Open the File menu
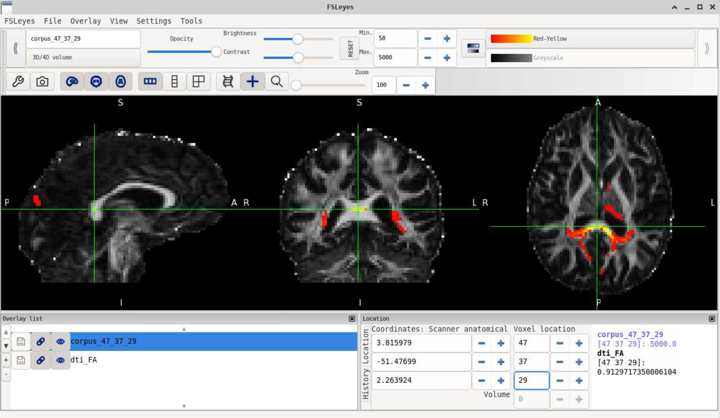 pyautogui.click(x=53, y=21)
